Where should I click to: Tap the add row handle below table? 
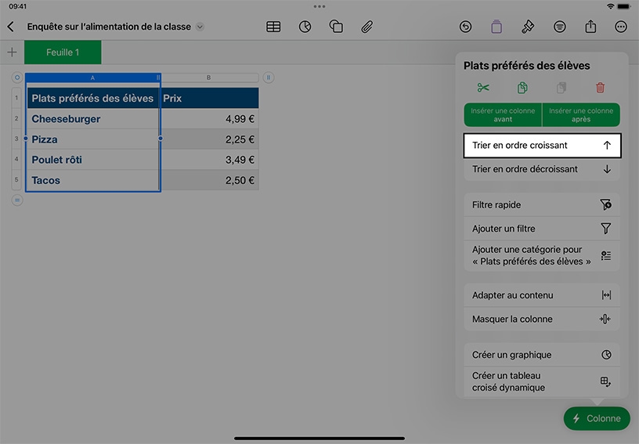click(17, 200)
